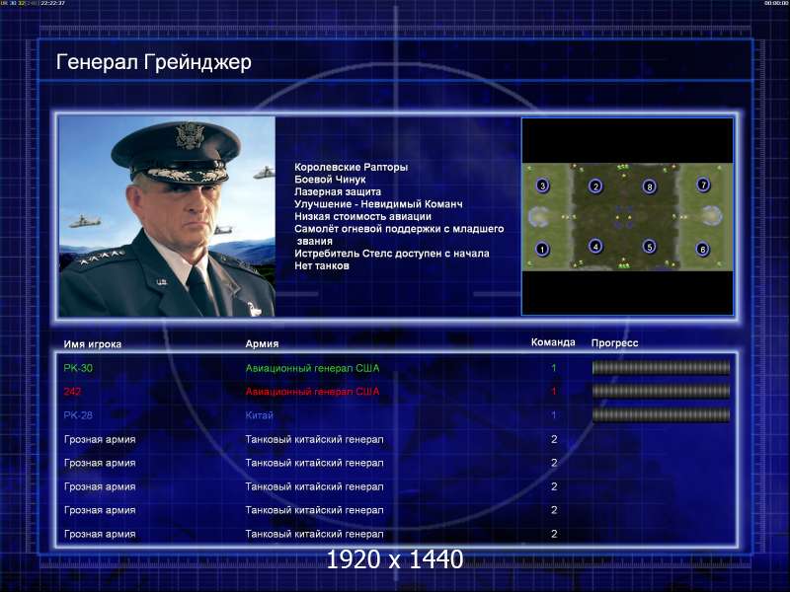Click the 'Китай' army cell
The image size is (790, 592).
point(259,415)
